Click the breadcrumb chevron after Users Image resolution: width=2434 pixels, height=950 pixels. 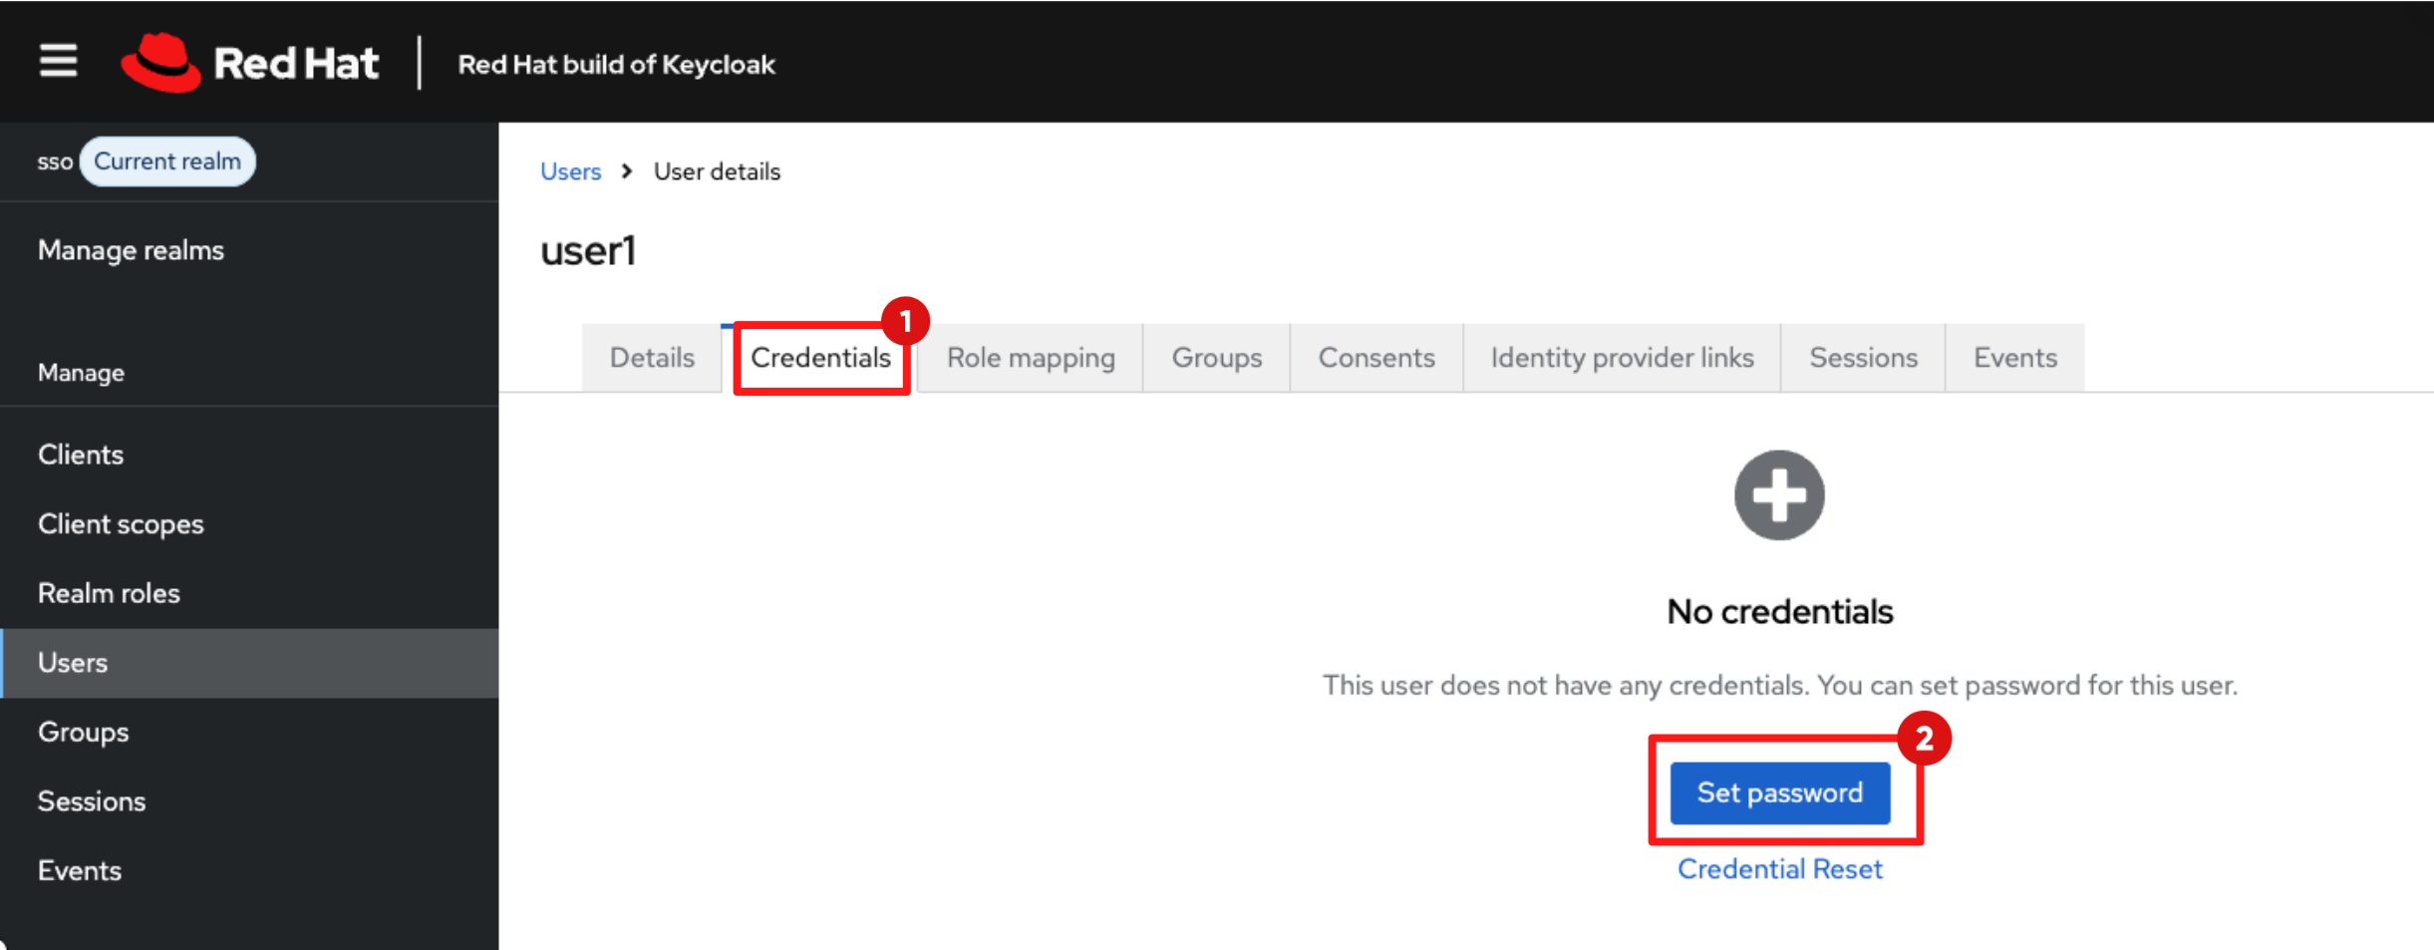click(626, 170)
